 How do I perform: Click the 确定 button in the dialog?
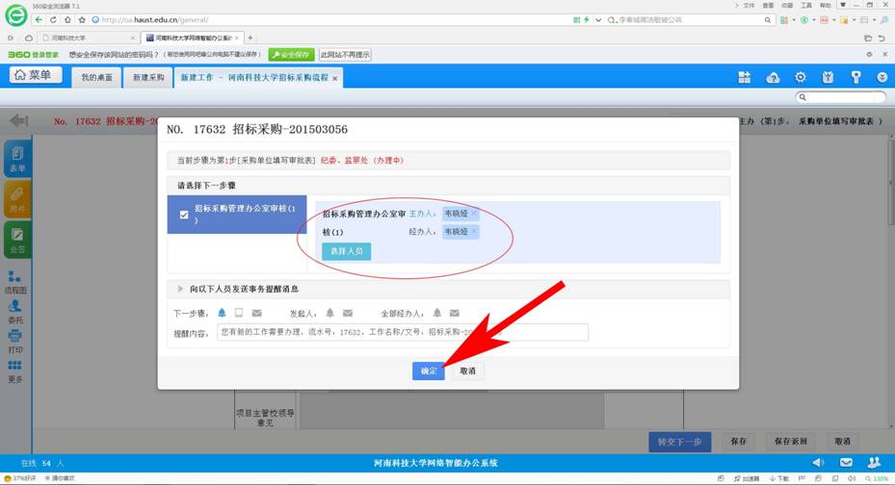tap(429, 370)
